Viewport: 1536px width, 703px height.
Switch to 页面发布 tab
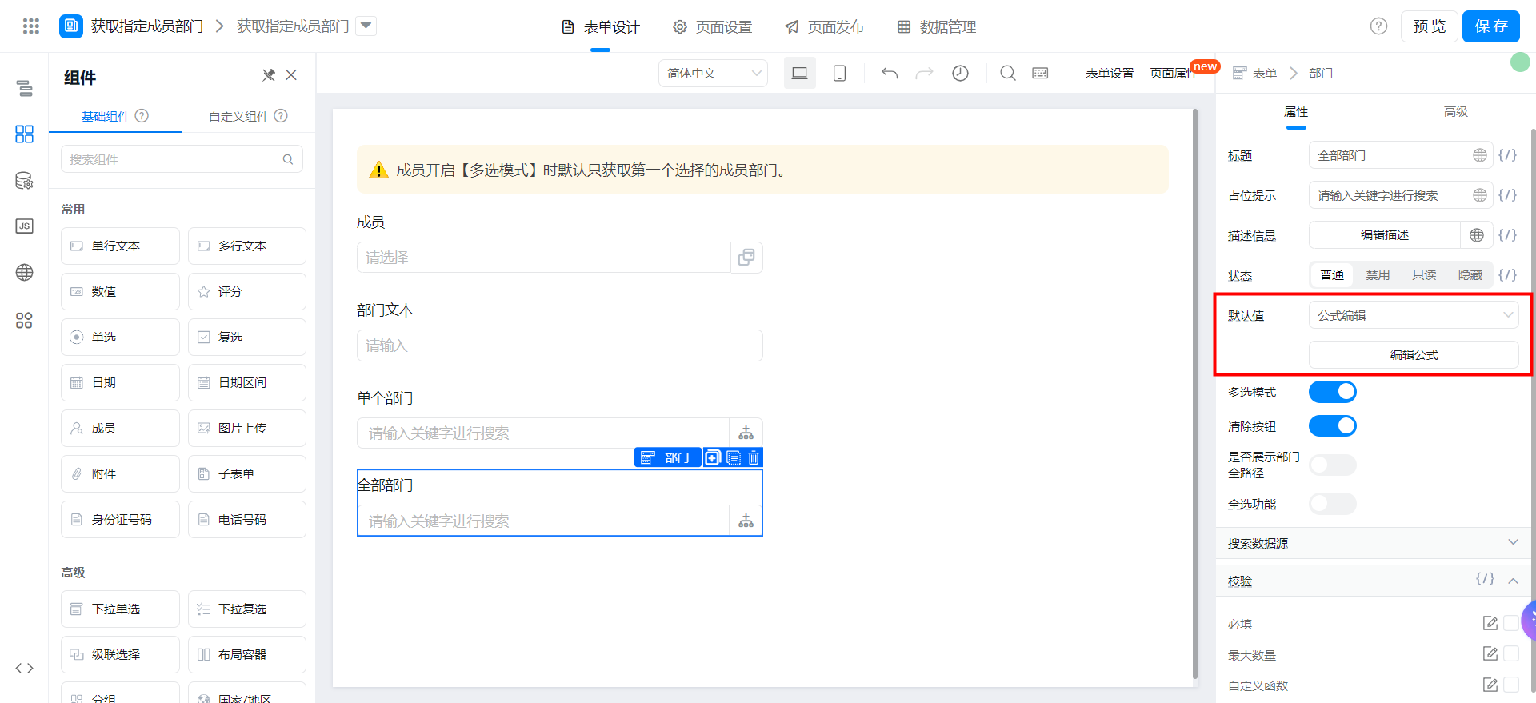coord(825,26)
